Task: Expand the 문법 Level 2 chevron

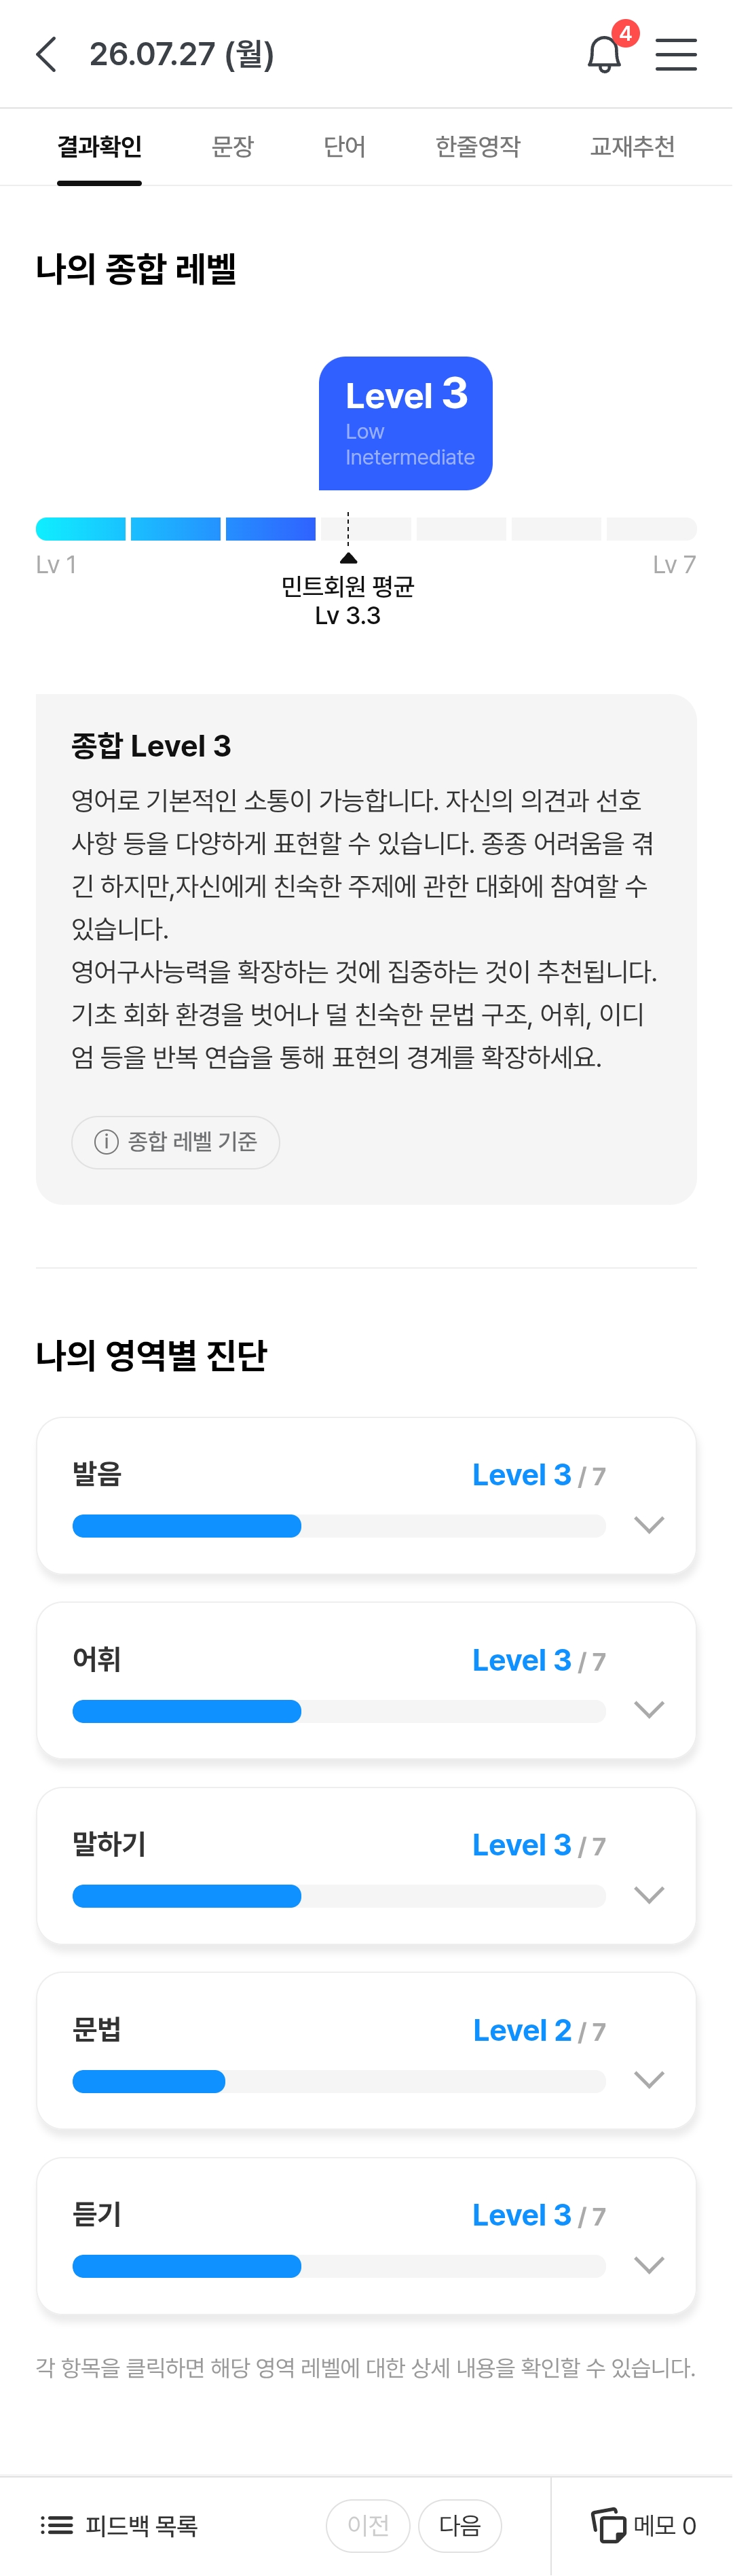Action: coord(649,2080)
